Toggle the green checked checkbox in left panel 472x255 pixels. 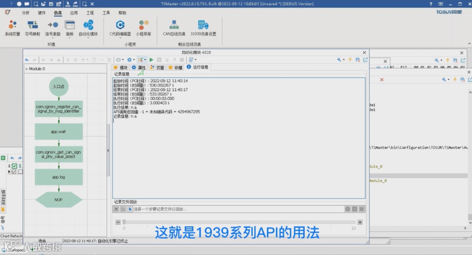(14, 166)
